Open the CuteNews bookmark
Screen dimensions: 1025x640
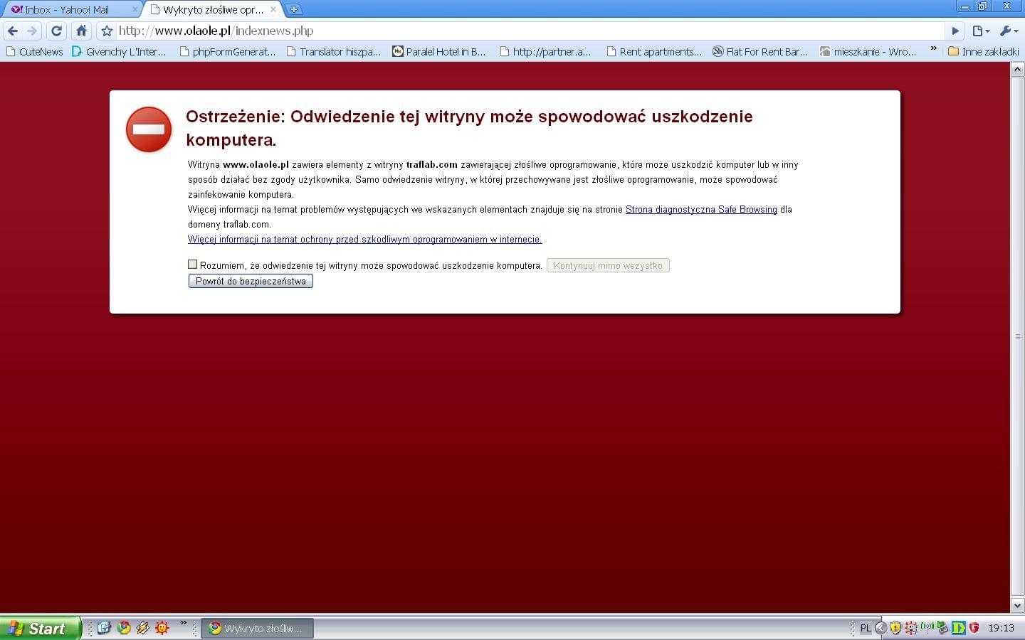[x=34, y=52]
